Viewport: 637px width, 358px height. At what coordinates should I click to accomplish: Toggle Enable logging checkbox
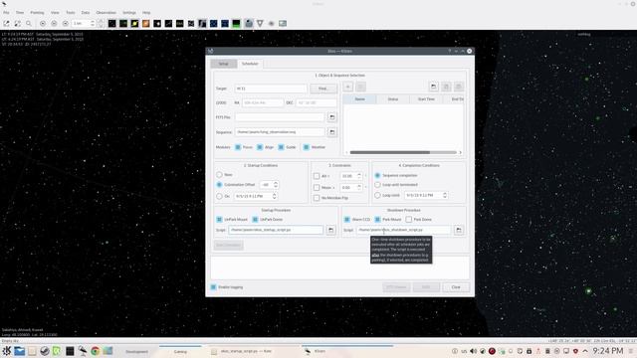[213, 287]
